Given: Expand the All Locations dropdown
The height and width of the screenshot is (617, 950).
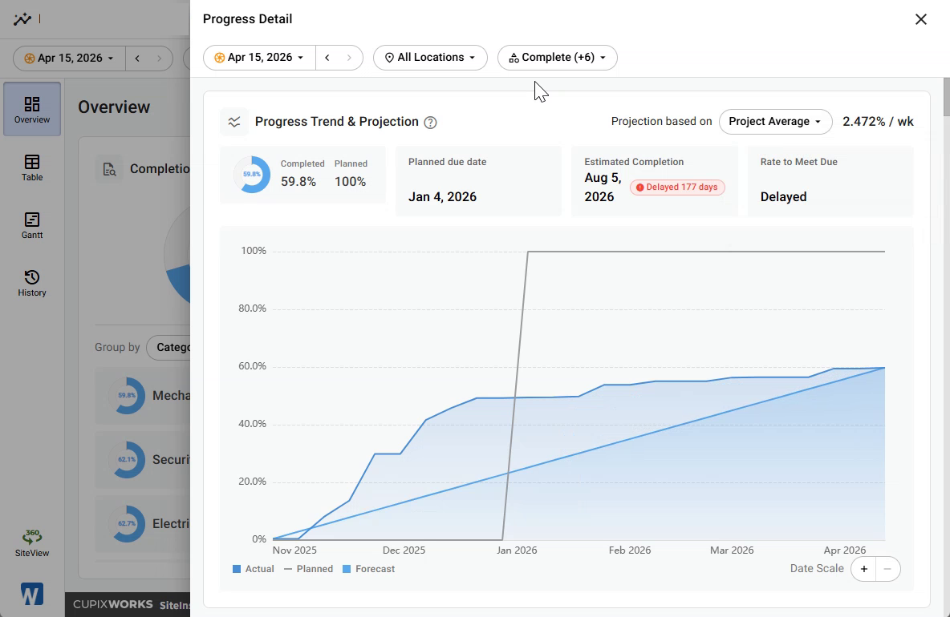Looking at the screenshot, I should click(x=430, y=58).
